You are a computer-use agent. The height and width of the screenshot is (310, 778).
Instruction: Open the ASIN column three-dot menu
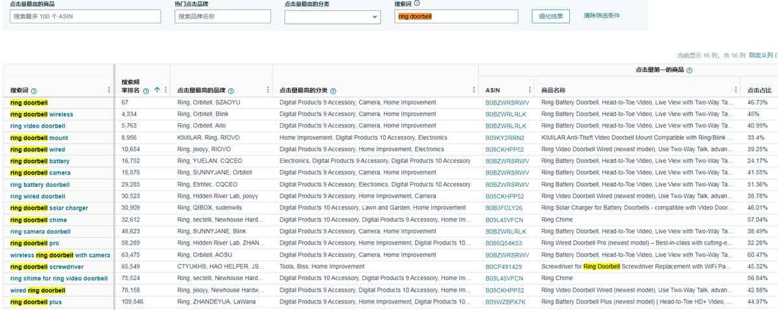pos(530,90)
